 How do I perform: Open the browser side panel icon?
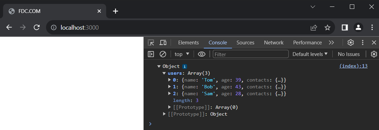345,28
